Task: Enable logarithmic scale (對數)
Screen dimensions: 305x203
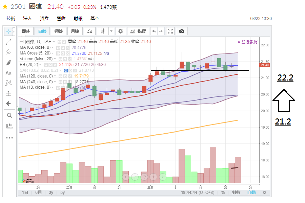Action: [x=236, y=193]
